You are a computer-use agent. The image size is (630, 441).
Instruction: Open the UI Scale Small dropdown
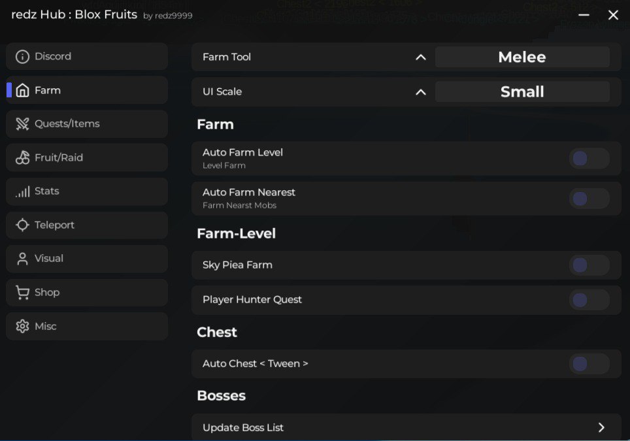click(522, 92)
